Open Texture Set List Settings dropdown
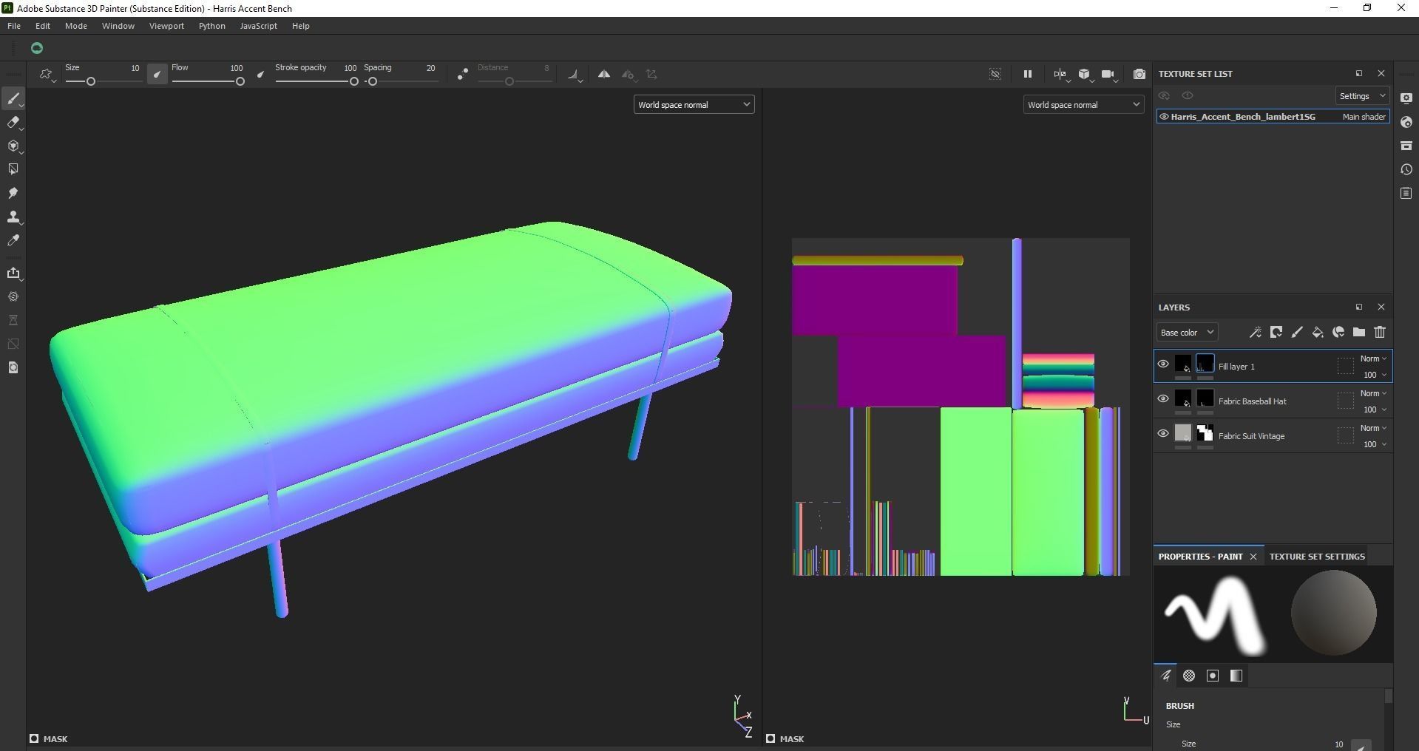 1362,96
